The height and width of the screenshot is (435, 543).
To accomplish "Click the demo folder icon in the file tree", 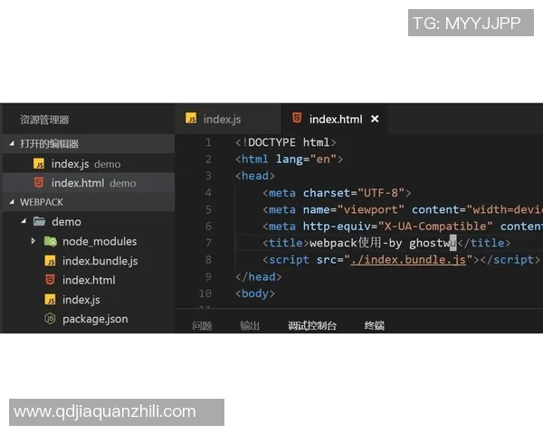I will (x=39, y=221).
